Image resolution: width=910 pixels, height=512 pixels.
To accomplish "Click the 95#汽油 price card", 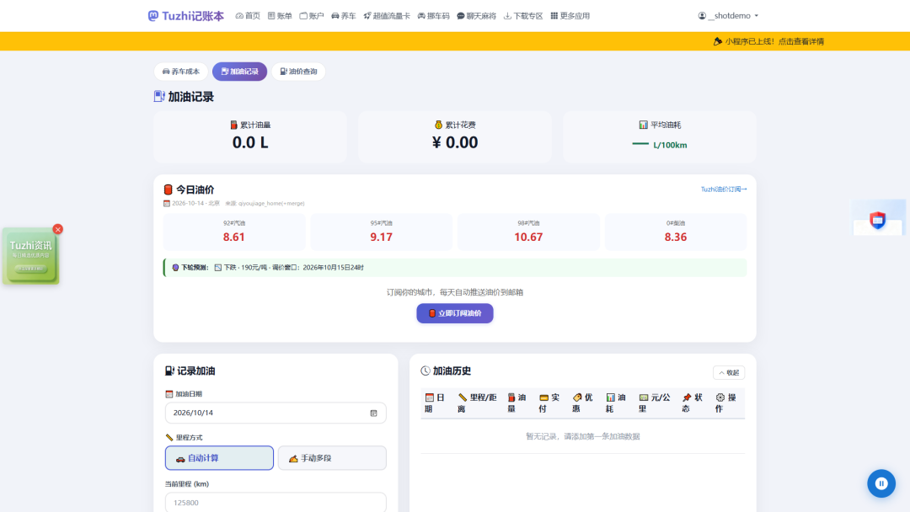I will (382, 232).
